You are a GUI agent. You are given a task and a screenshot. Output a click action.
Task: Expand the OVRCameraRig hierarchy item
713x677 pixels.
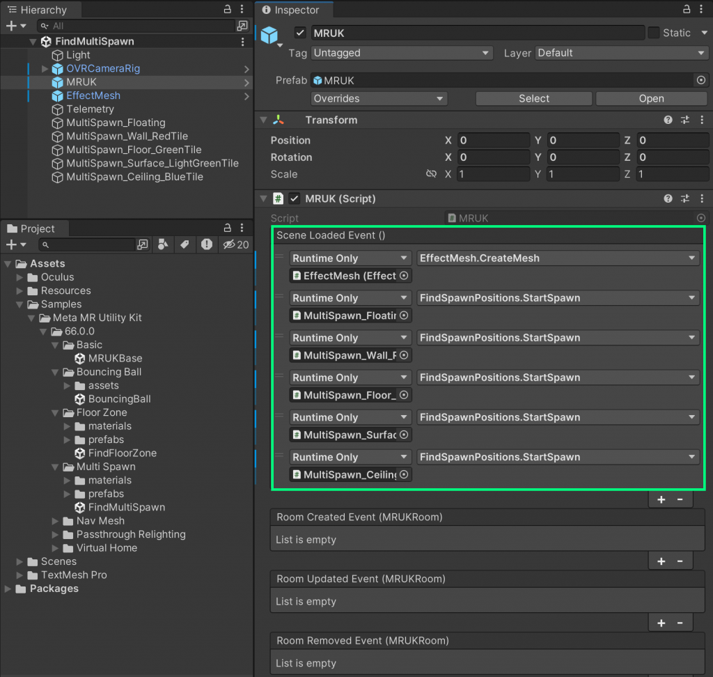45,69
